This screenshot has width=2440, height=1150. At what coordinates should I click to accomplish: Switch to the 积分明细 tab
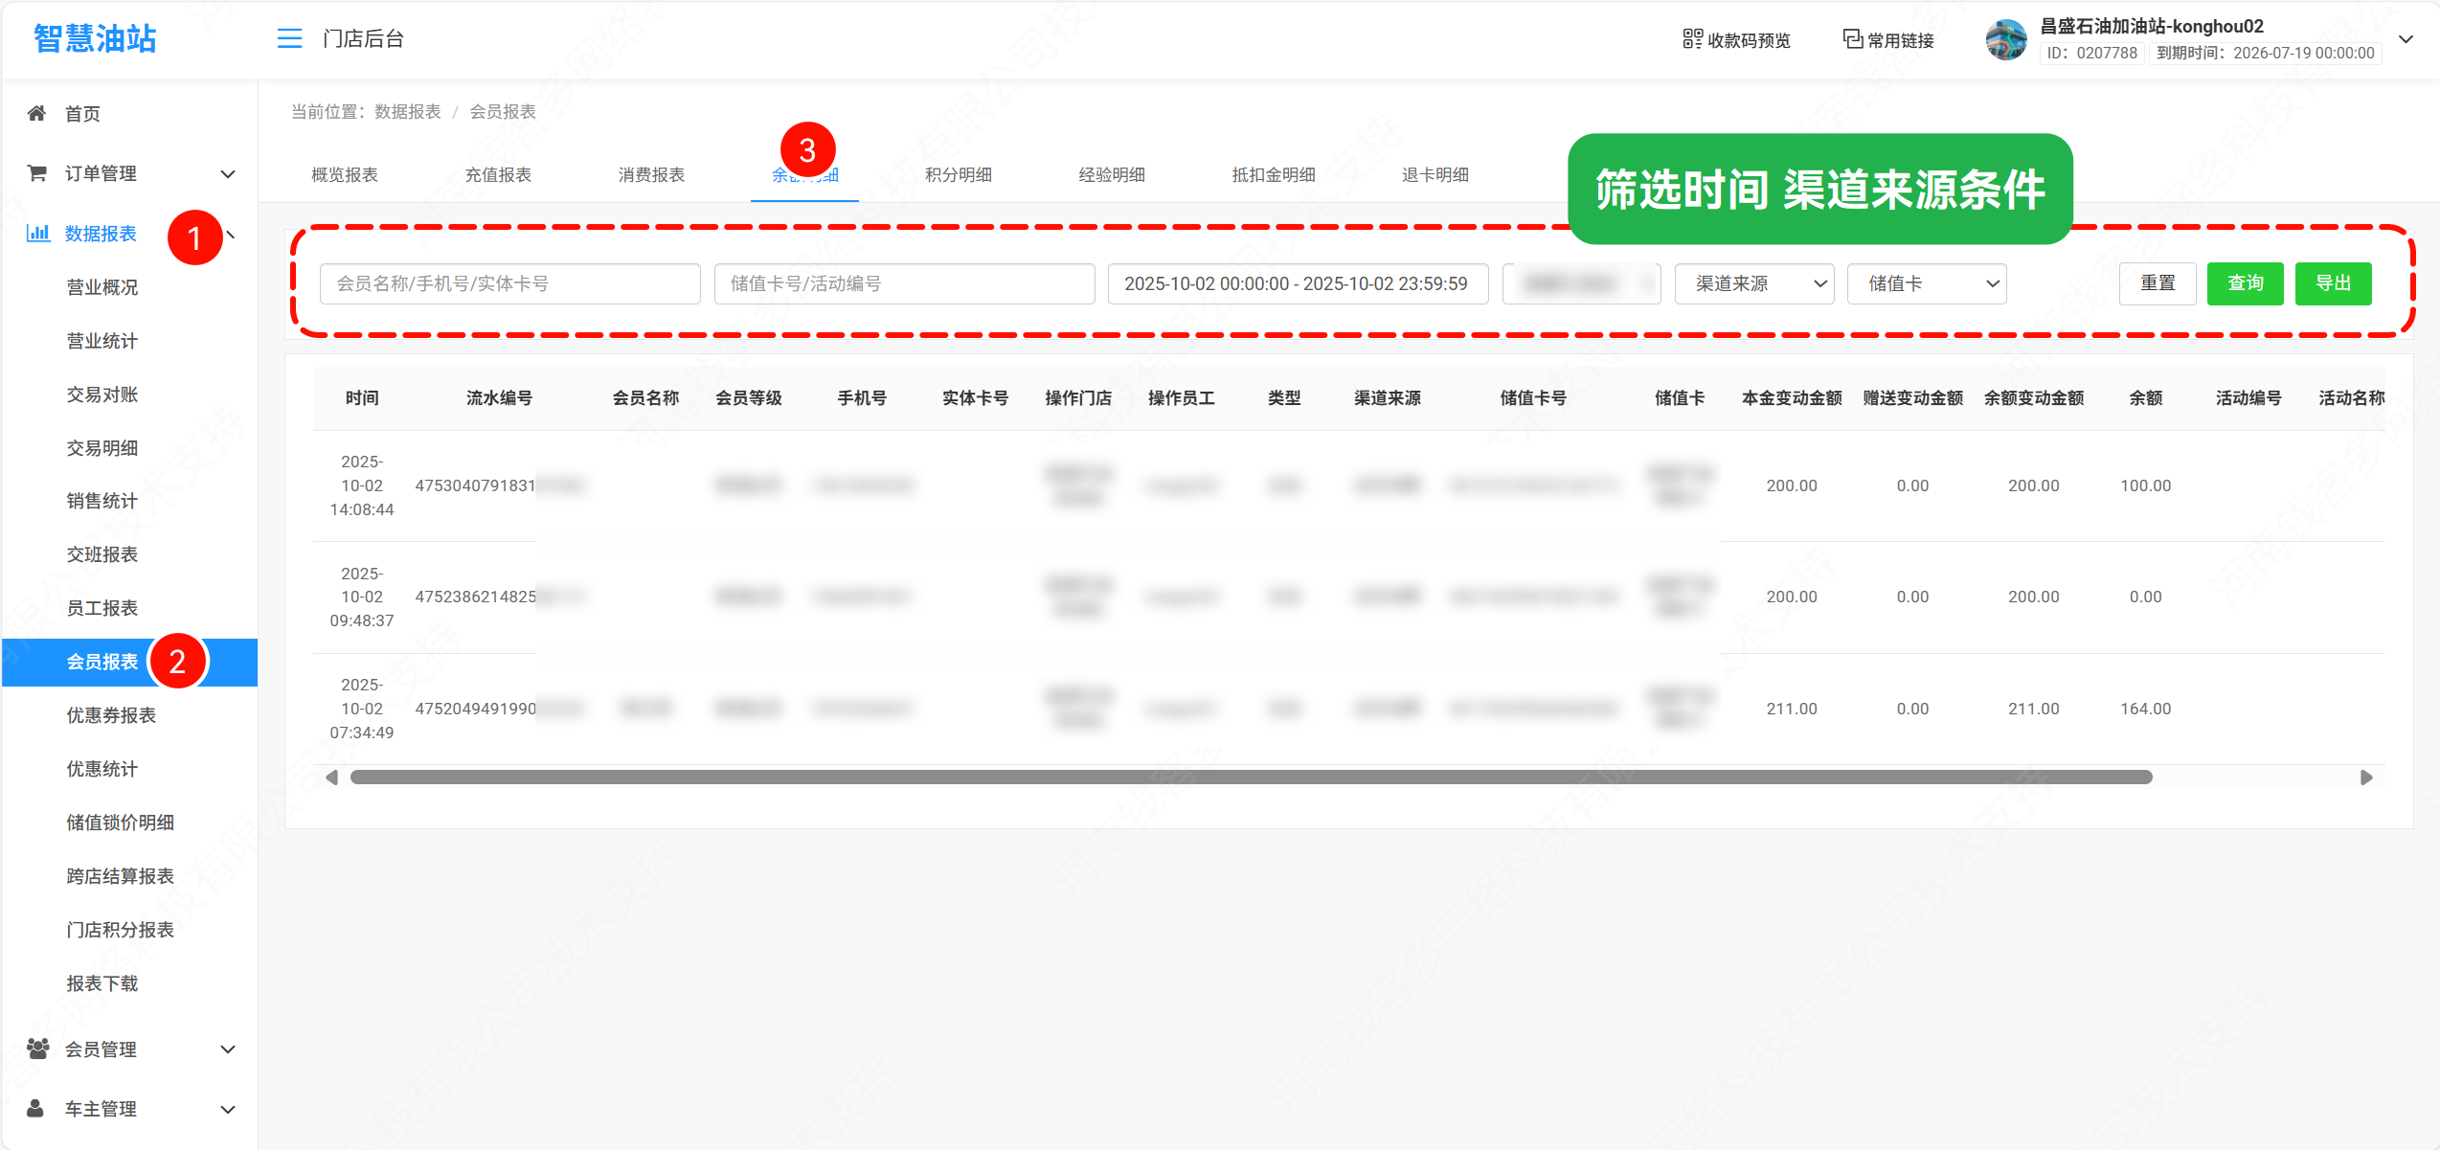click(x=958, y=174)
